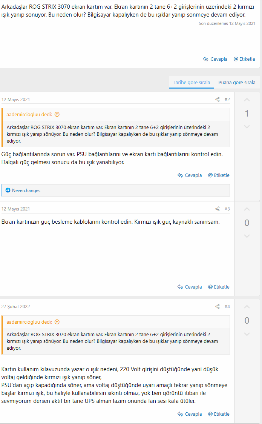The height and width of the screenshot is (424, 262).
Task: Downvote post #2 with the down arrow
Action: click(x=247, y=126)
